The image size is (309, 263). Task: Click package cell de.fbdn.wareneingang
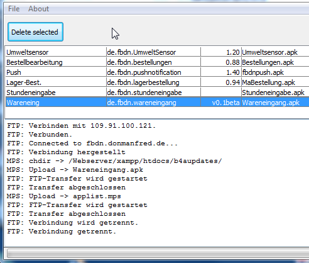pyautogui.click(x=153, y=103)
